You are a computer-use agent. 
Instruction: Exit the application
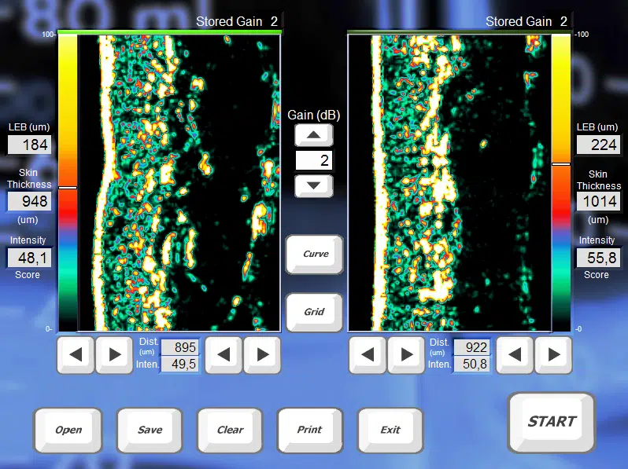[x=390, y=430]
